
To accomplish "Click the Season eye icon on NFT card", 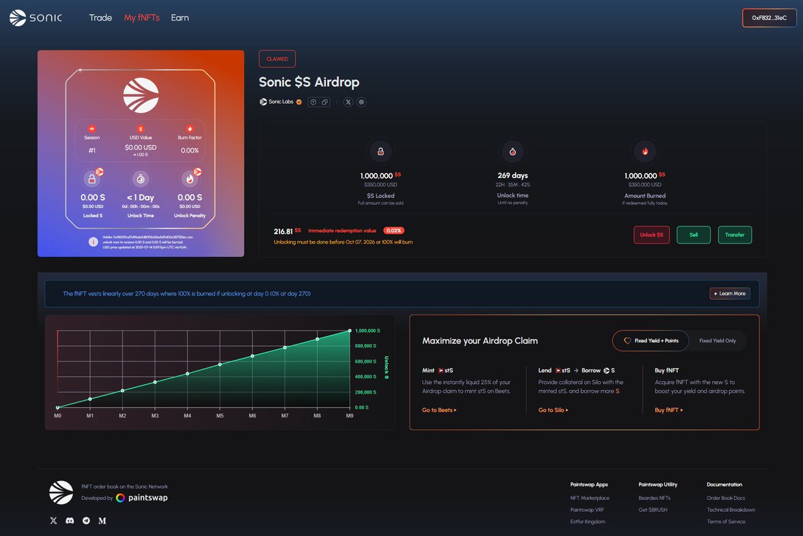I will coord(92,128).
